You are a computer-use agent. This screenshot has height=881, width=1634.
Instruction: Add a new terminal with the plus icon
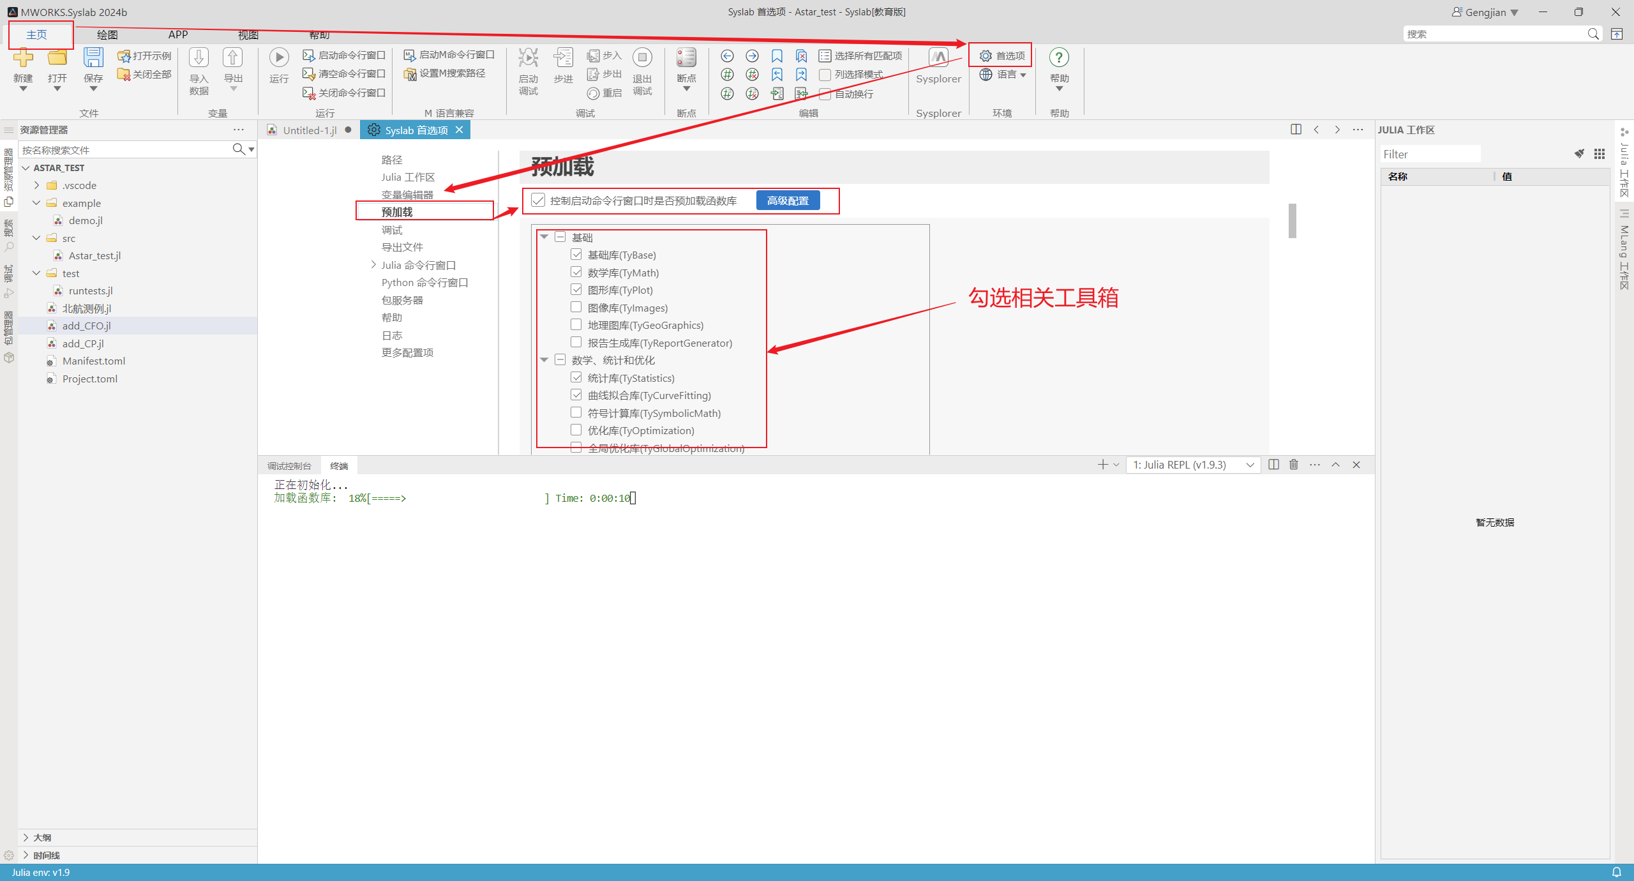[x=1102, y=465]
